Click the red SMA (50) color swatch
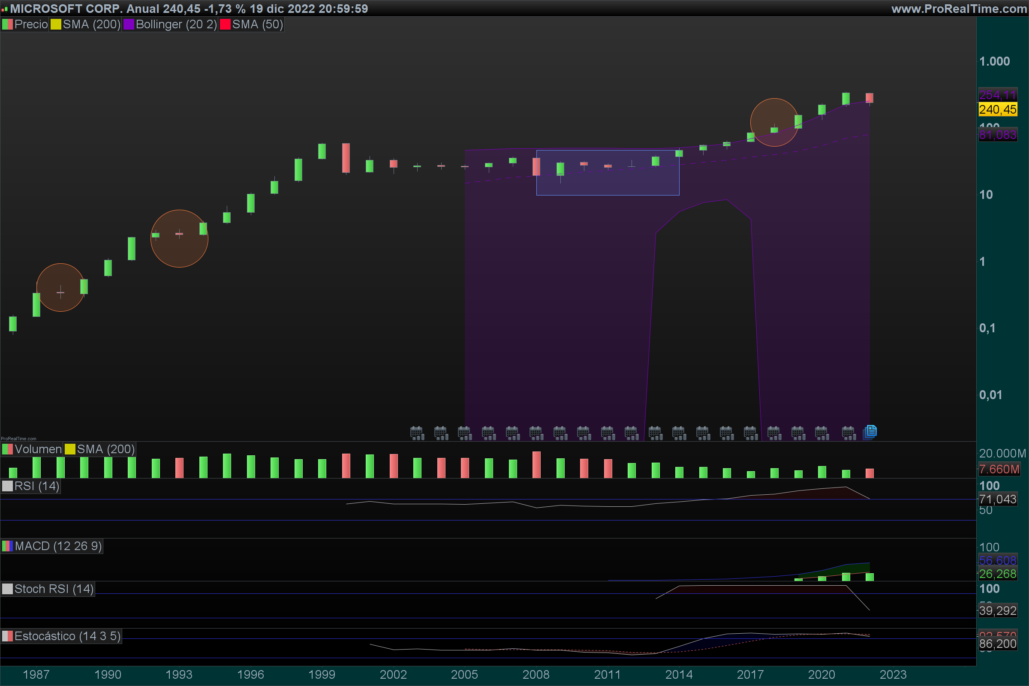Screen dimensions: 1029x686 [225, 24]
